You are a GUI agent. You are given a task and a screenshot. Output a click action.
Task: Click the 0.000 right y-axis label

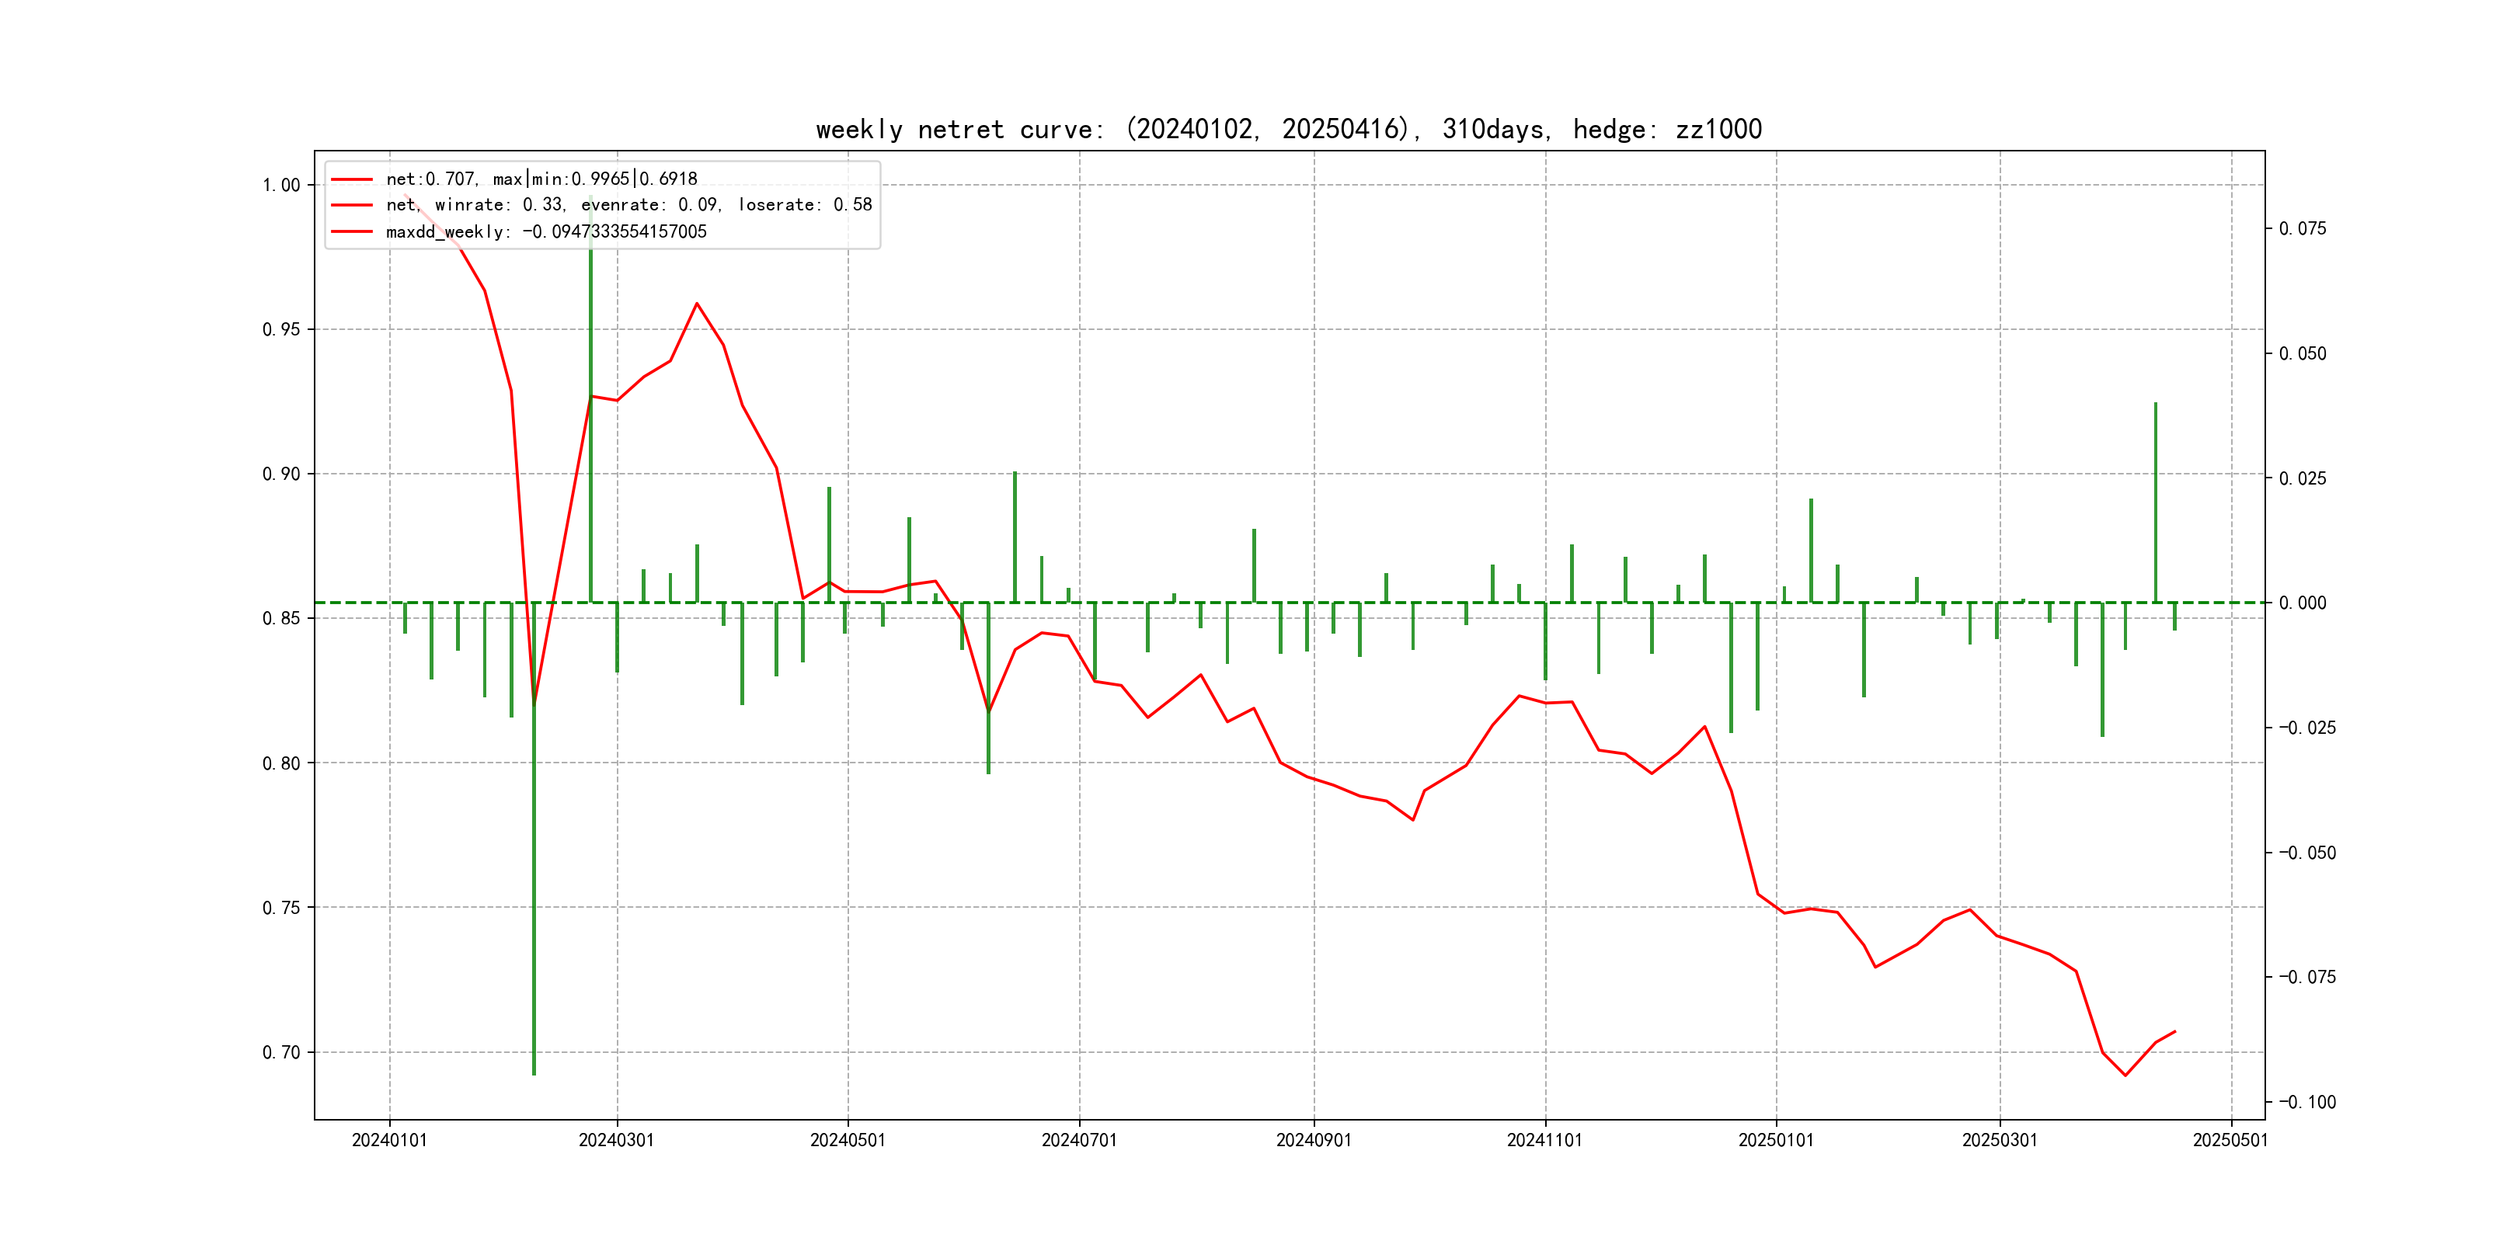pyautogui.click(x=2302, y=603)
